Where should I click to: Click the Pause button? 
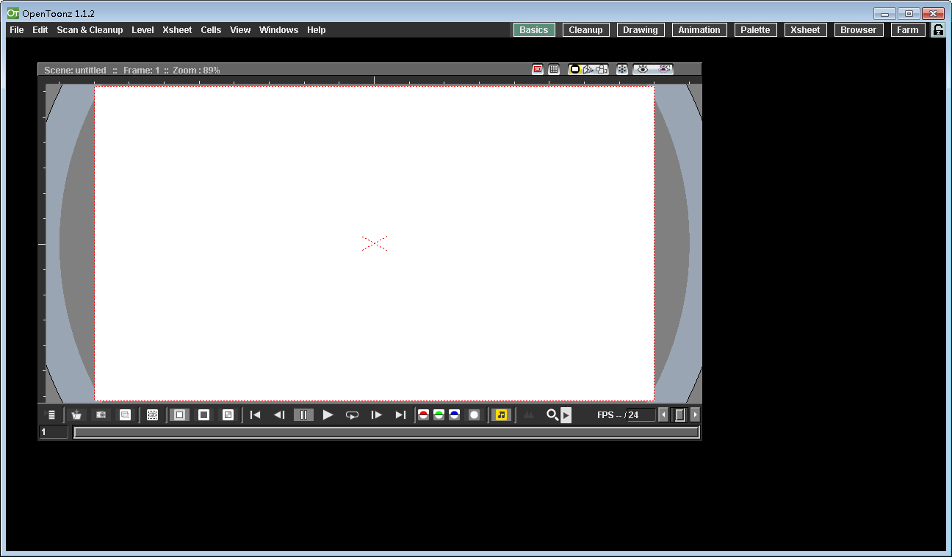pyautogui.click(x=303, y=415)
